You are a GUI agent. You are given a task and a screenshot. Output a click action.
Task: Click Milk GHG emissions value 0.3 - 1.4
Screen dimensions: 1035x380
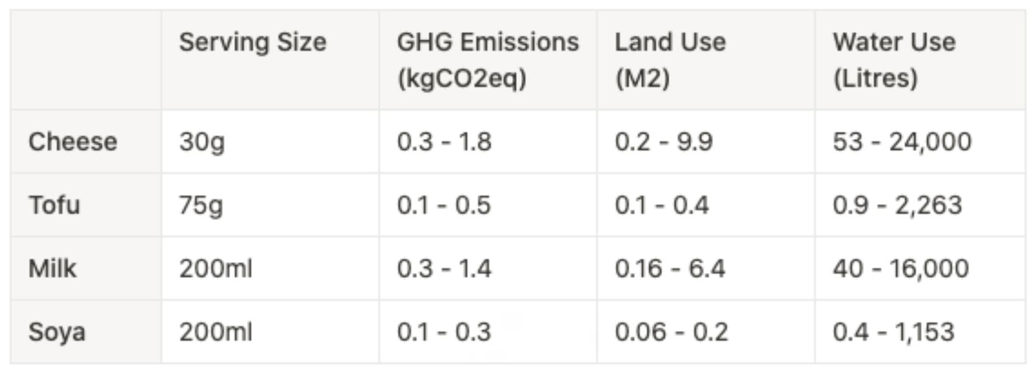[x=444, y=268]
